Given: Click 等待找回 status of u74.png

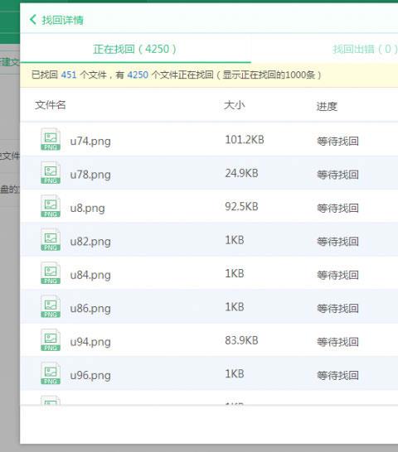Looking at the screenshot, I should (x=337, y=142).
